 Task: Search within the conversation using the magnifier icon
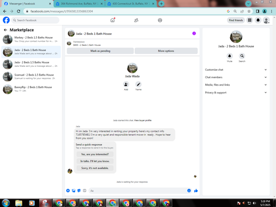pyautogui.click(x=242, y=56)
